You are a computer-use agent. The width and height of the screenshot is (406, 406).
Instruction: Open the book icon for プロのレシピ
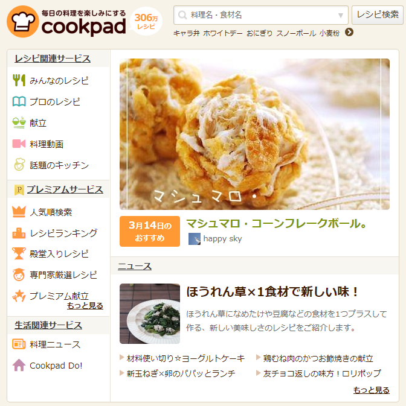(x=19, y=101)
